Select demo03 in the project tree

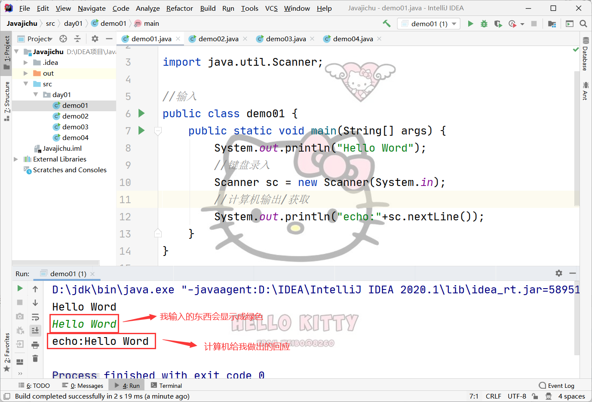[x=75, y=127]
